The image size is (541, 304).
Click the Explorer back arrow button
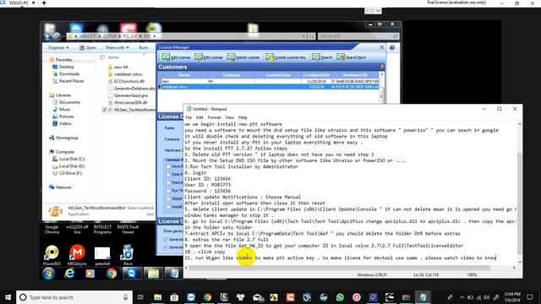pyautogui.click(x=47, y=36)
